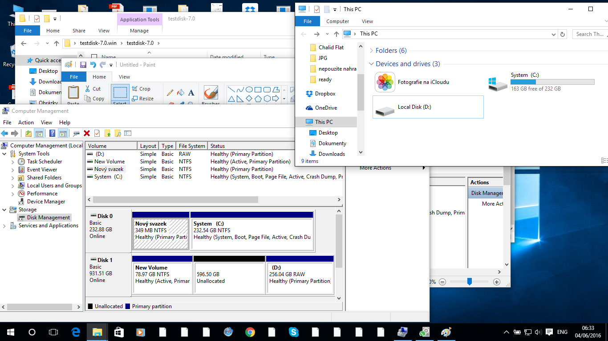Click the Crop button in Paint ribbon
This screenshot has height=341, width=608.
coord(141,89)
